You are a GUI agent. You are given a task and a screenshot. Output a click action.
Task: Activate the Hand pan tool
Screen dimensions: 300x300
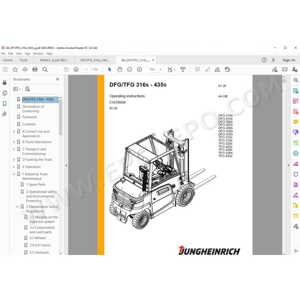pos(120,69)
